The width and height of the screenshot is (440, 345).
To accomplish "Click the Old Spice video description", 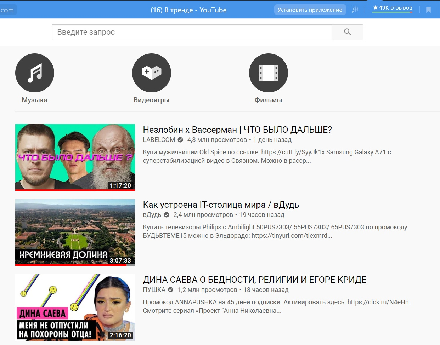I will point(267,156).
